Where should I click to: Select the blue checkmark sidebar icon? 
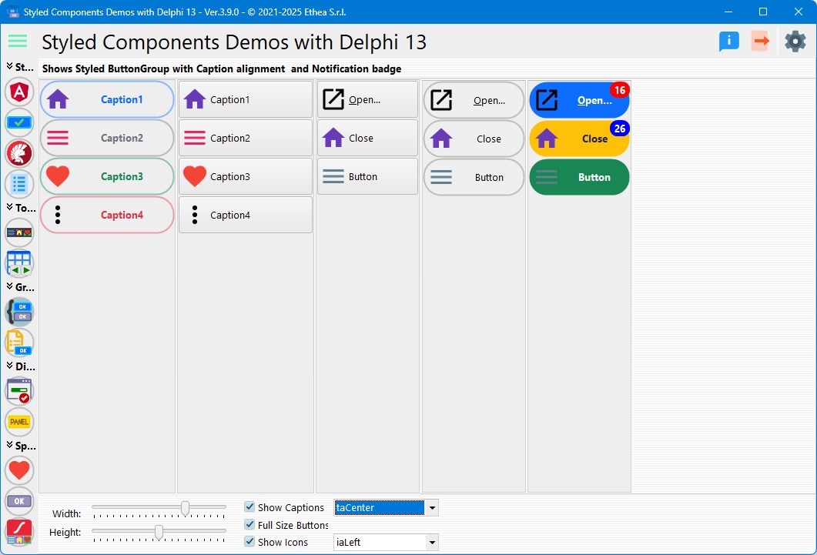click(19, 123)
